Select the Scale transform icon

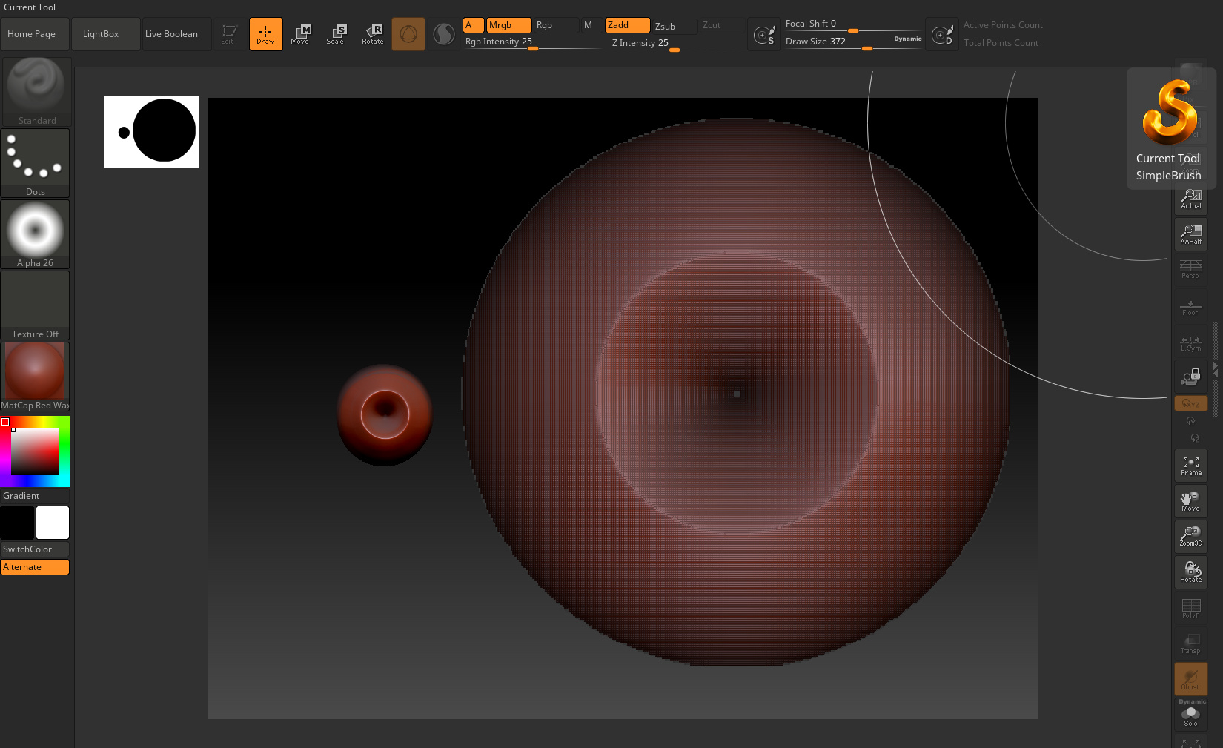336,34
